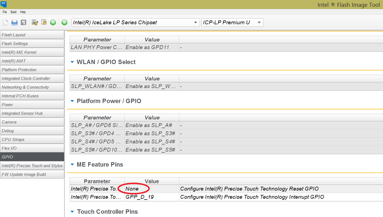383x217 pixels.
Task: Click the Reset GPIO description text
Action: point(249,189)
